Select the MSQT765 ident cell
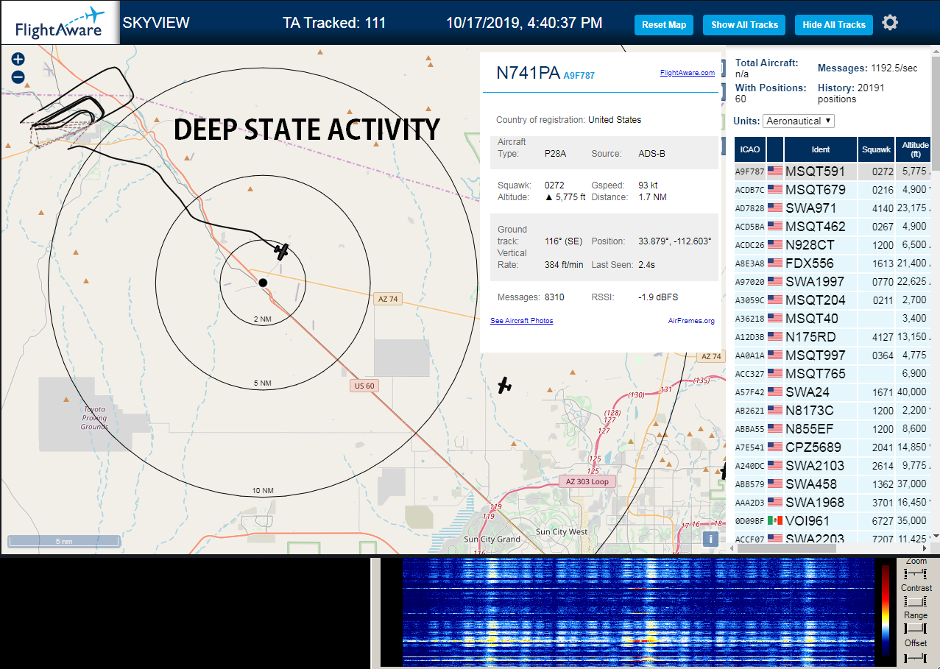The image size is (940, 669). [821, 373]
